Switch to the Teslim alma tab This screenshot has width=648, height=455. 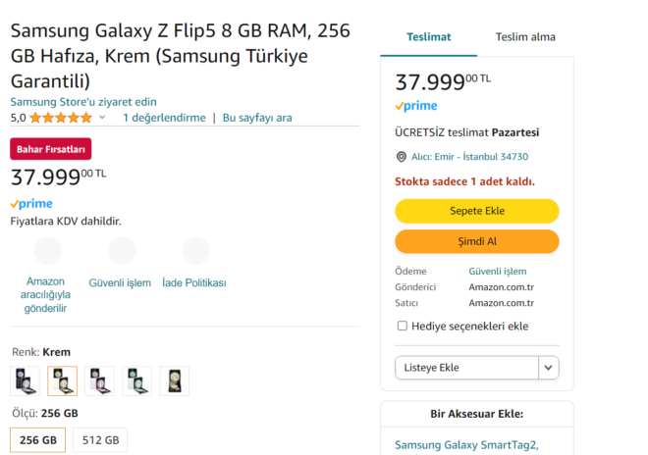[525, 37]
